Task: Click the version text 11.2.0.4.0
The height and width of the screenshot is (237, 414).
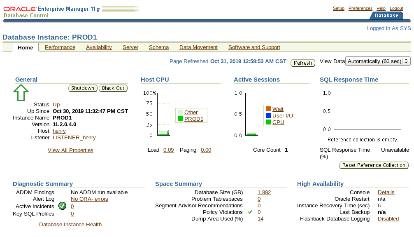Action: pyautogui.click(x=65, y=124)
